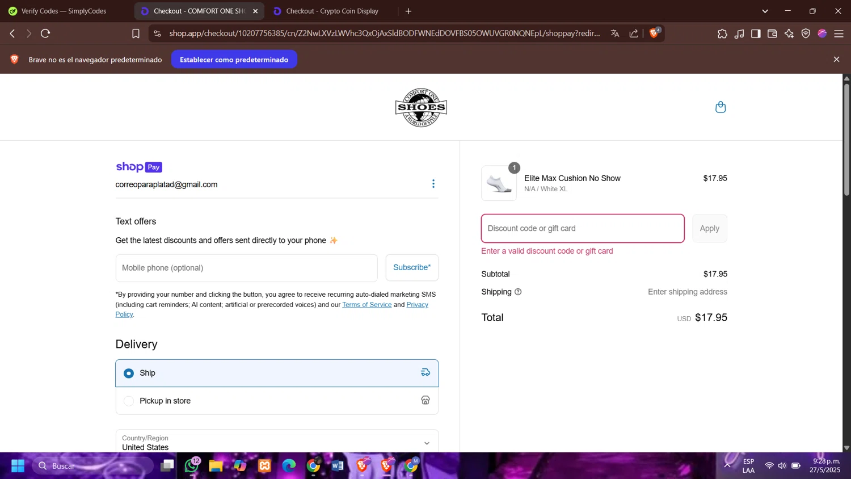Open the tab search dropdown arrow
The image size is (851, 479).
[765, 11]
